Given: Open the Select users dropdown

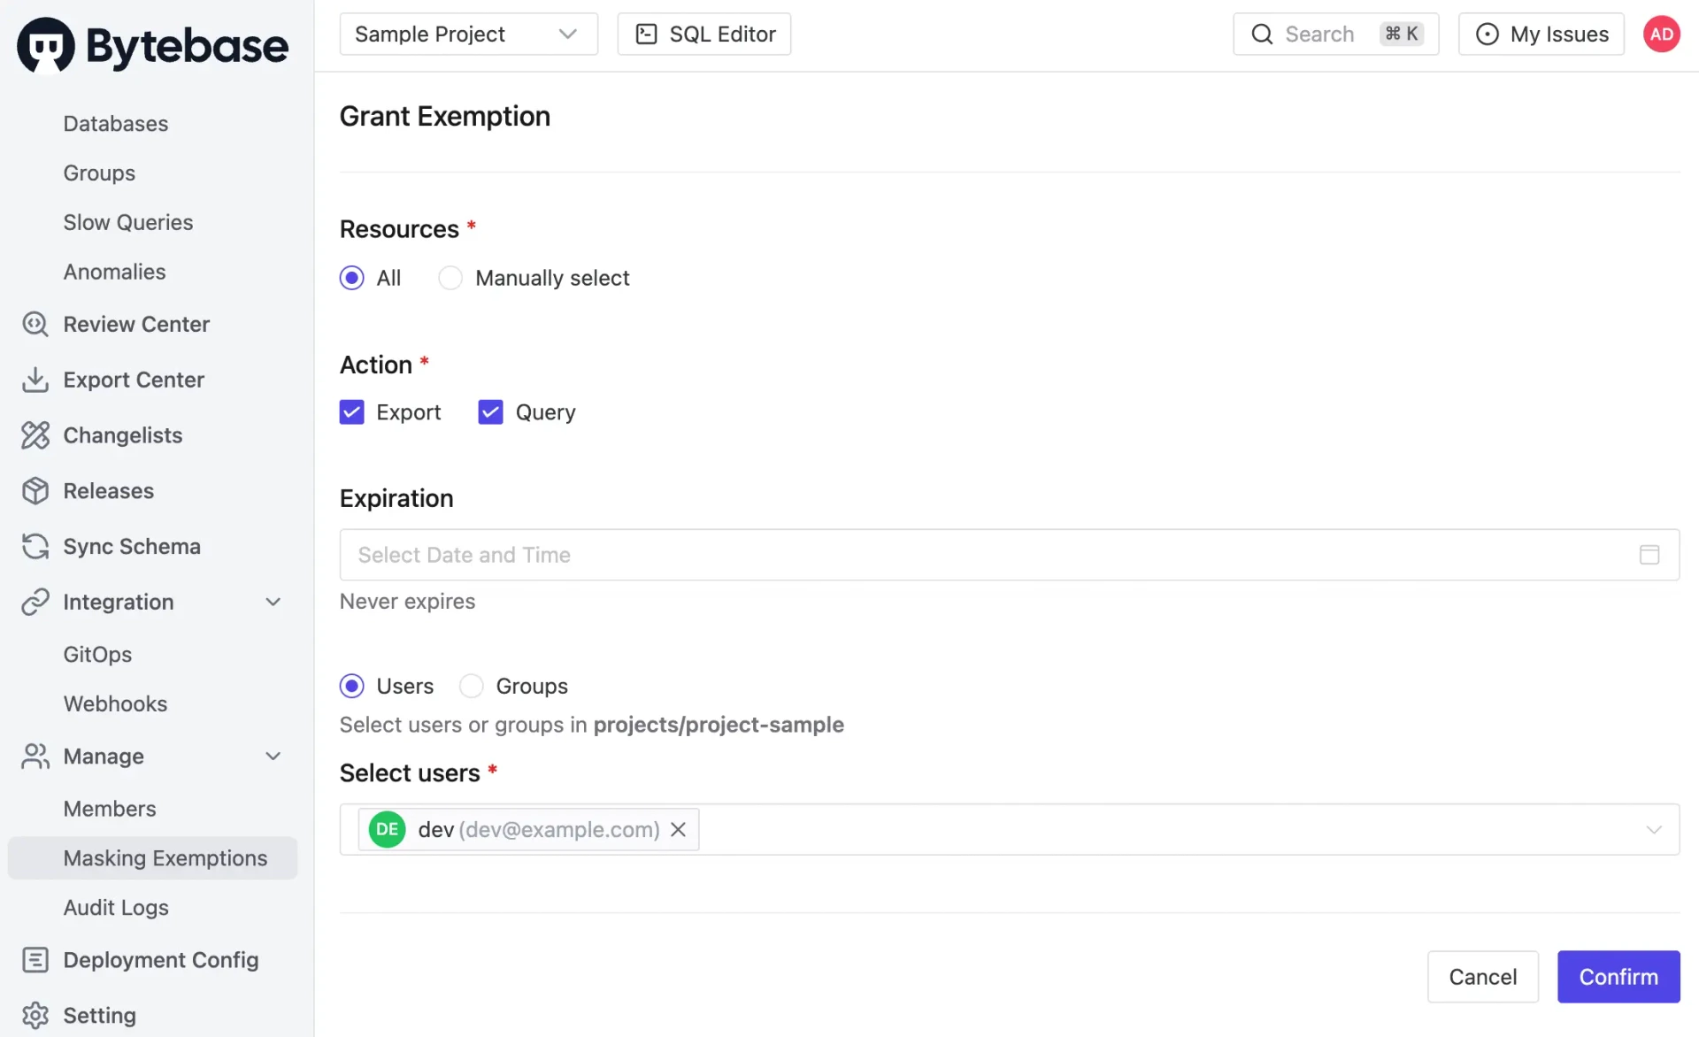Looking at the screenshot, I should coord(1653,829).
